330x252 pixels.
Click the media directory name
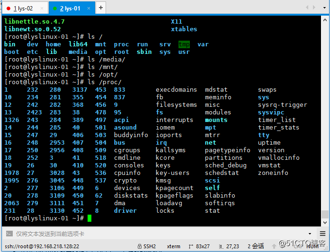coord(78,52)
